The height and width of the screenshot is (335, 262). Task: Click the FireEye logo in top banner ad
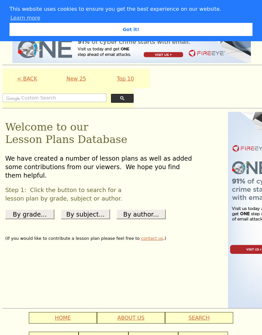click(207, 53)
